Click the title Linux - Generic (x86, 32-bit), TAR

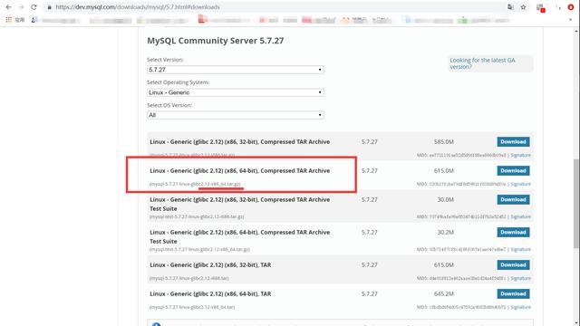point(210,265)
